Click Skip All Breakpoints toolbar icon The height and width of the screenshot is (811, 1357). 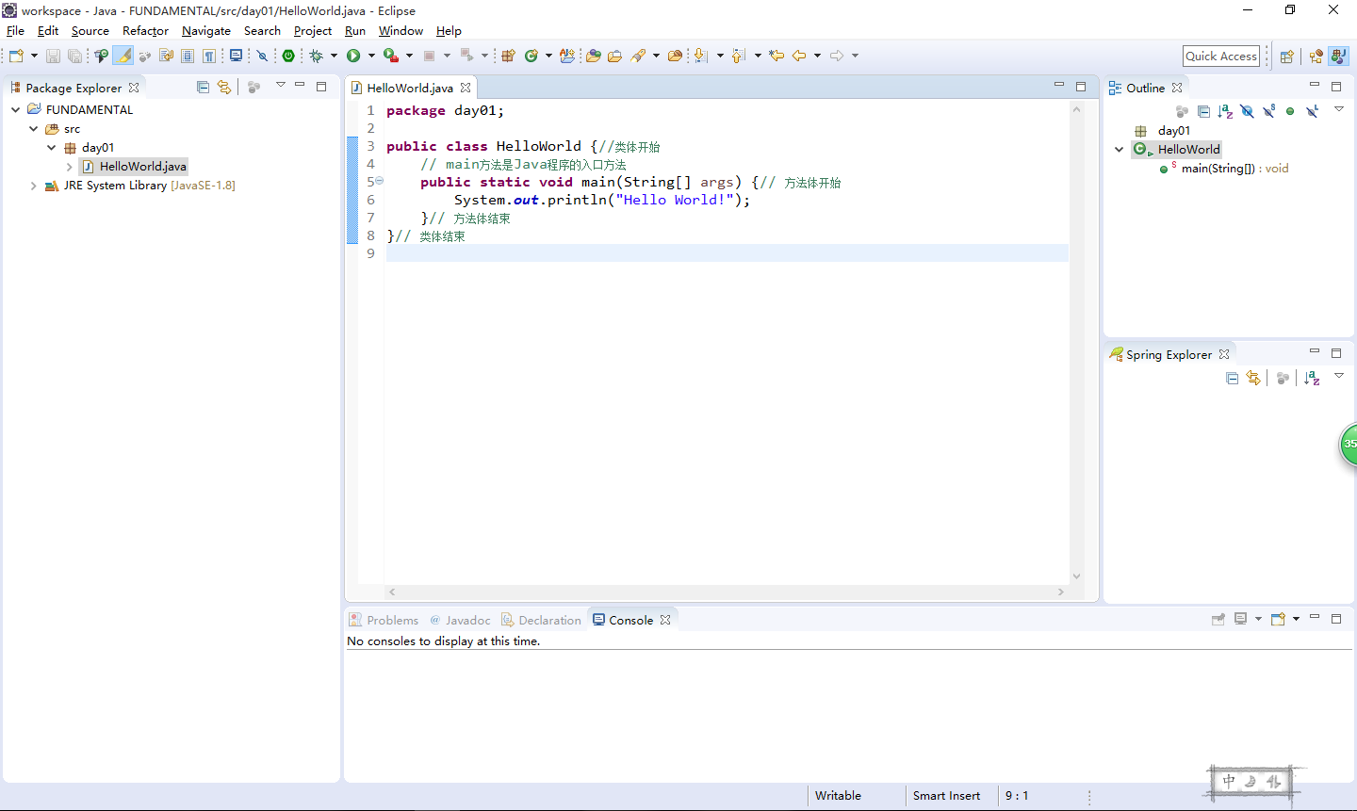[263, 56]
